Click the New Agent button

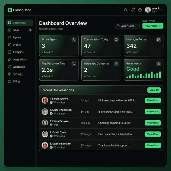153,26
